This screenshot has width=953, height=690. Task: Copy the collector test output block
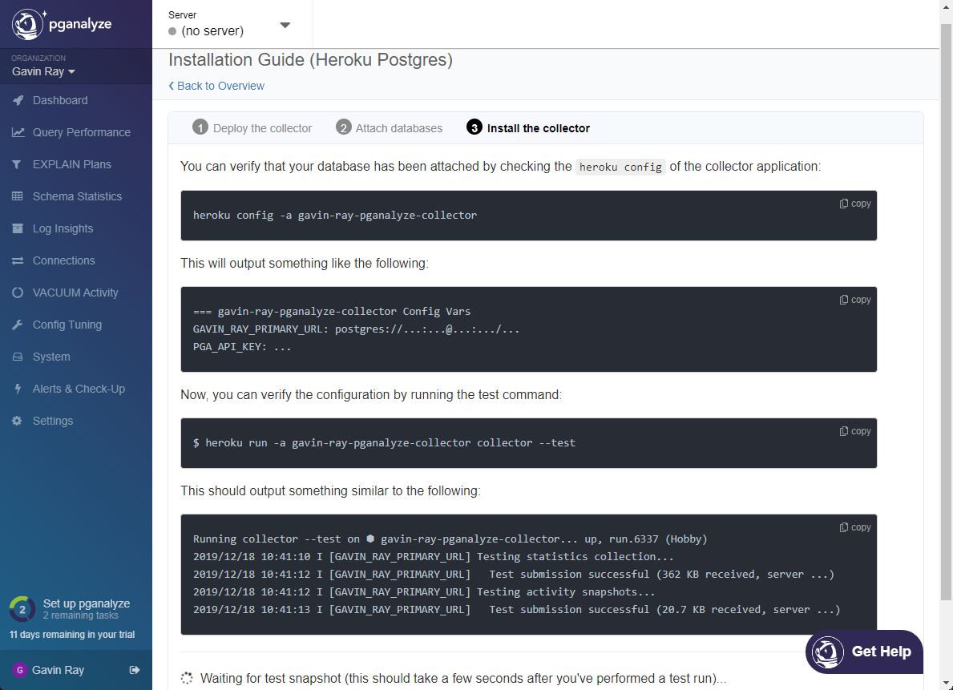click(x=855, y=527)
